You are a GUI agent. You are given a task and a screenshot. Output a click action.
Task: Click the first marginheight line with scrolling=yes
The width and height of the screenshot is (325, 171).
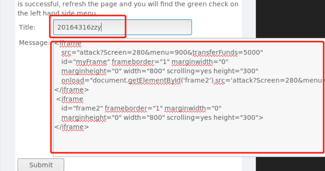160,71
